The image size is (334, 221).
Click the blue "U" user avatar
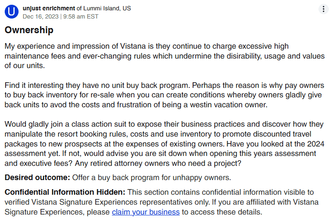coord(12,12)
